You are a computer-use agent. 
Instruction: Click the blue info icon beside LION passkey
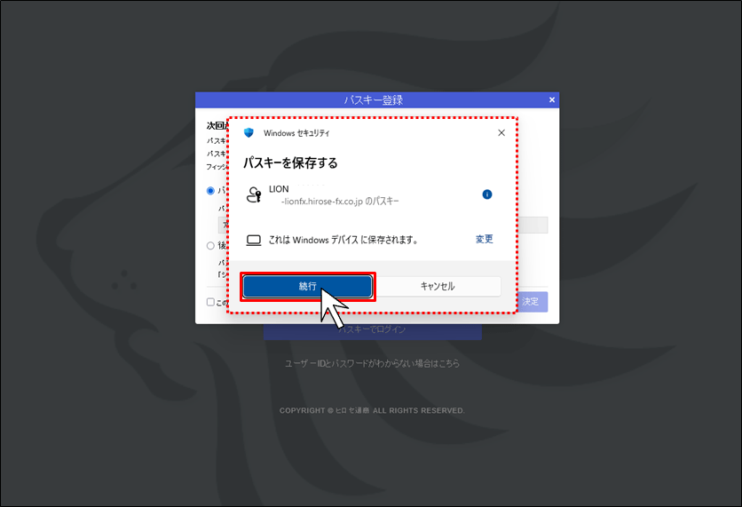pyautogui.click(x=487, y=194)
